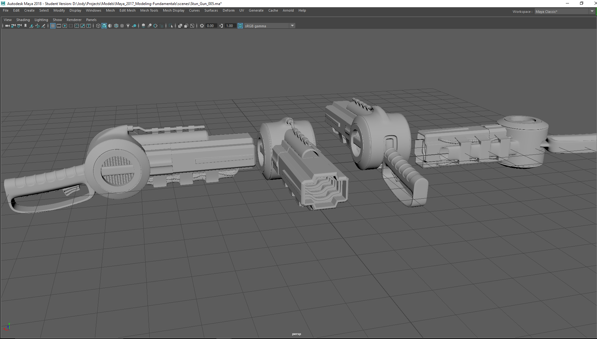Click the persp camera label
Screen dimensions: 597x339
coord(297,334)
